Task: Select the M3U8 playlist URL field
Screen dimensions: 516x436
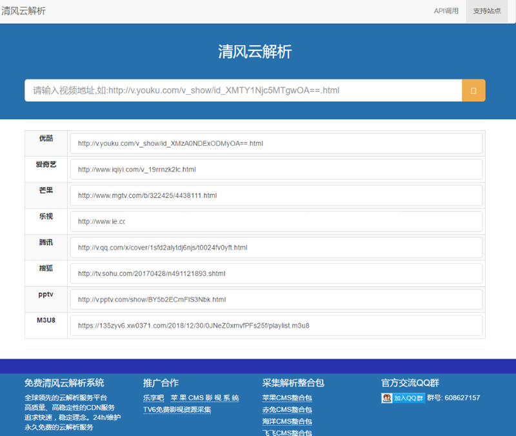Action: [x=276, y=326]
